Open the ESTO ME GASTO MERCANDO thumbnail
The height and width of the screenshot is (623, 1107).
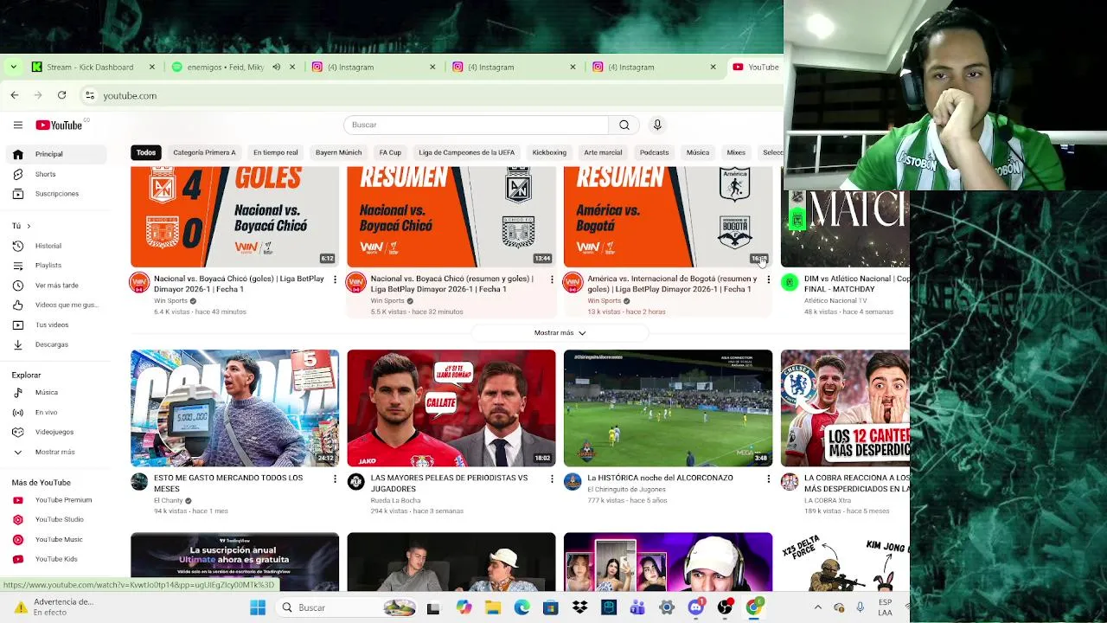tap(234, 408)
